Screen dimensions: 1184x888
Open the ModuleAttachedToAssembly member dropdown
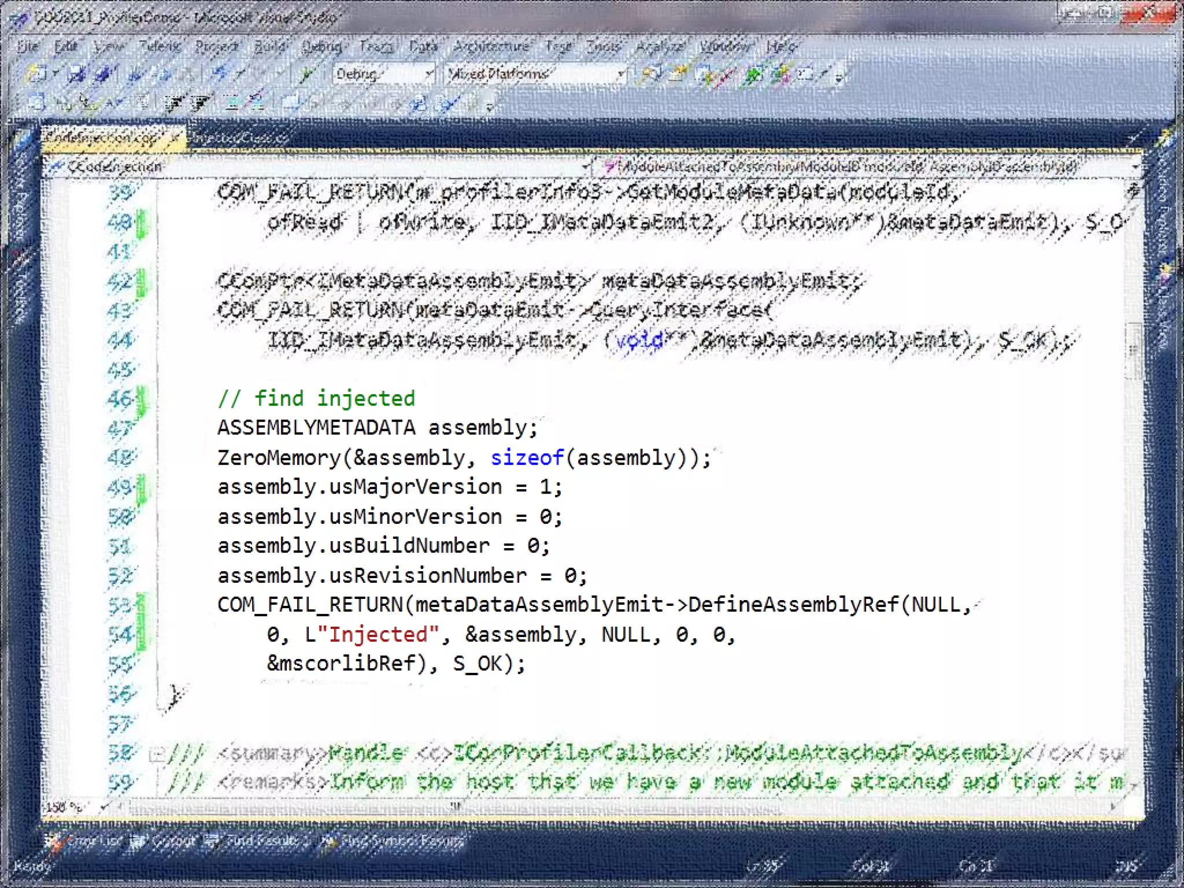coord(1134,167)
